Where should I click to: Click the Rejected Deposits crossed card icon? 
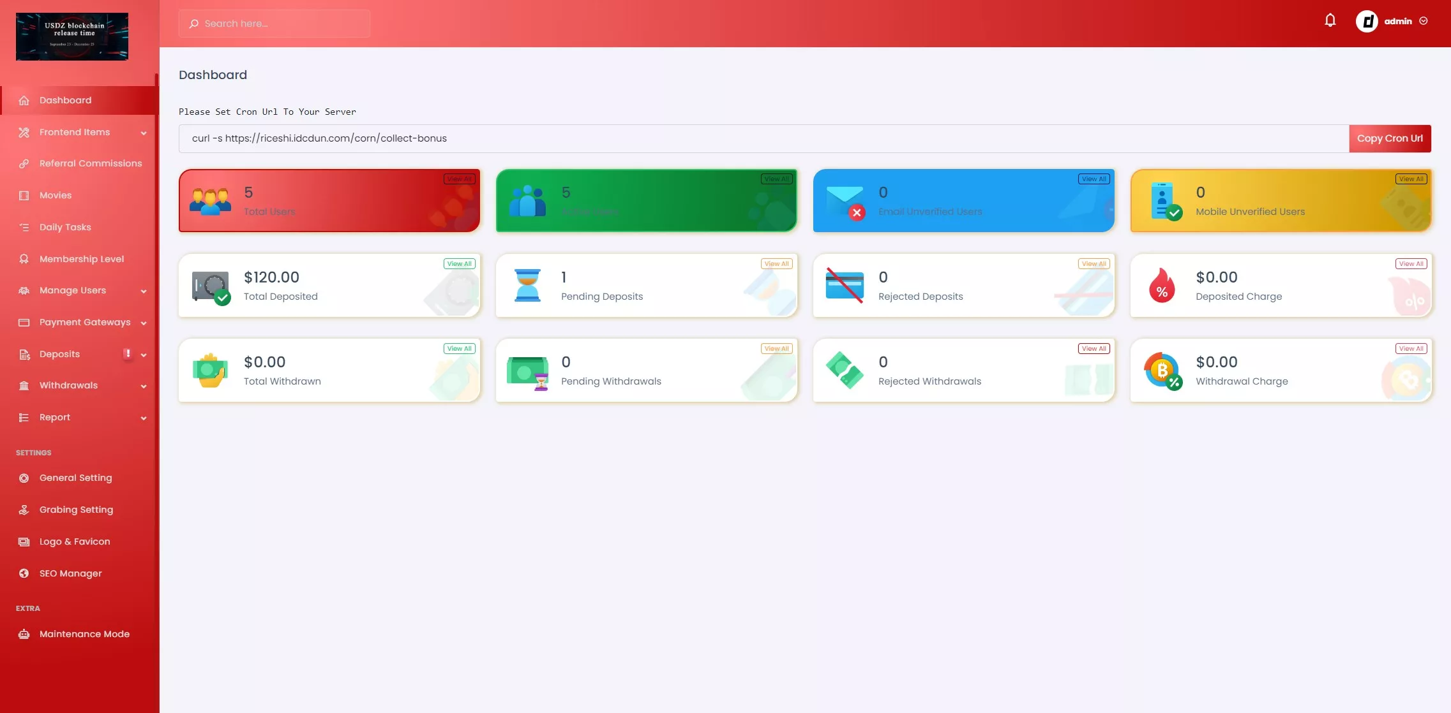[845, 286]
